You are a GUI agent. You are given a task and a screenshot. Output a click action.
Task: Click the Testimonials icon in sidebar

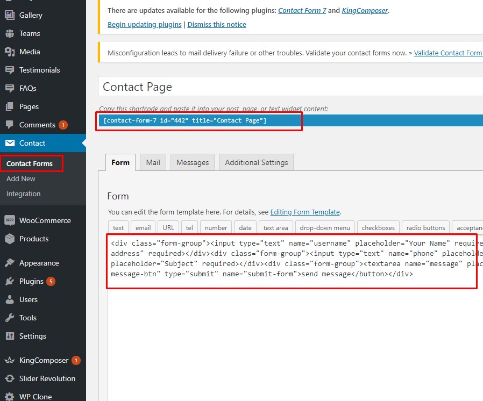click(10, 70)
